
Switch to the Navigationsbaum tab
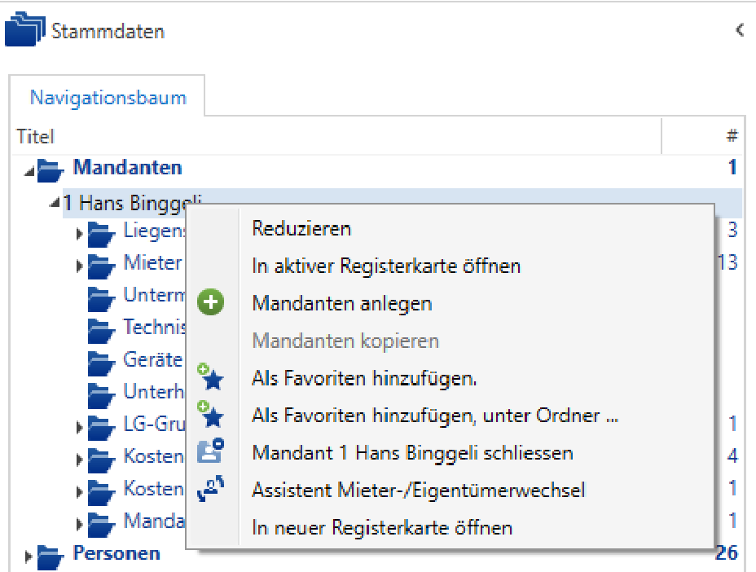coord(108,98)
